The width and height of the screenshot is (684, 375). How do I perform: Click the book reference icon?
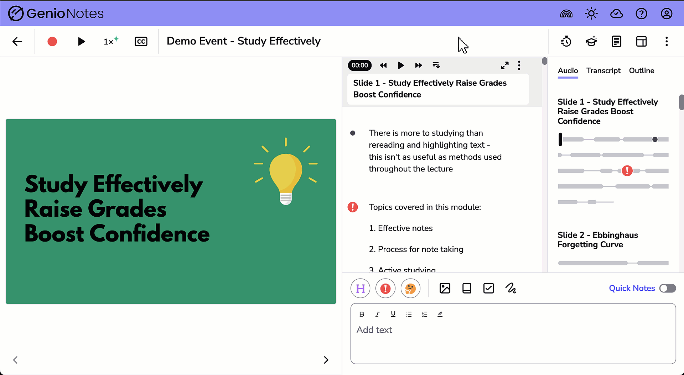(467, 288)
